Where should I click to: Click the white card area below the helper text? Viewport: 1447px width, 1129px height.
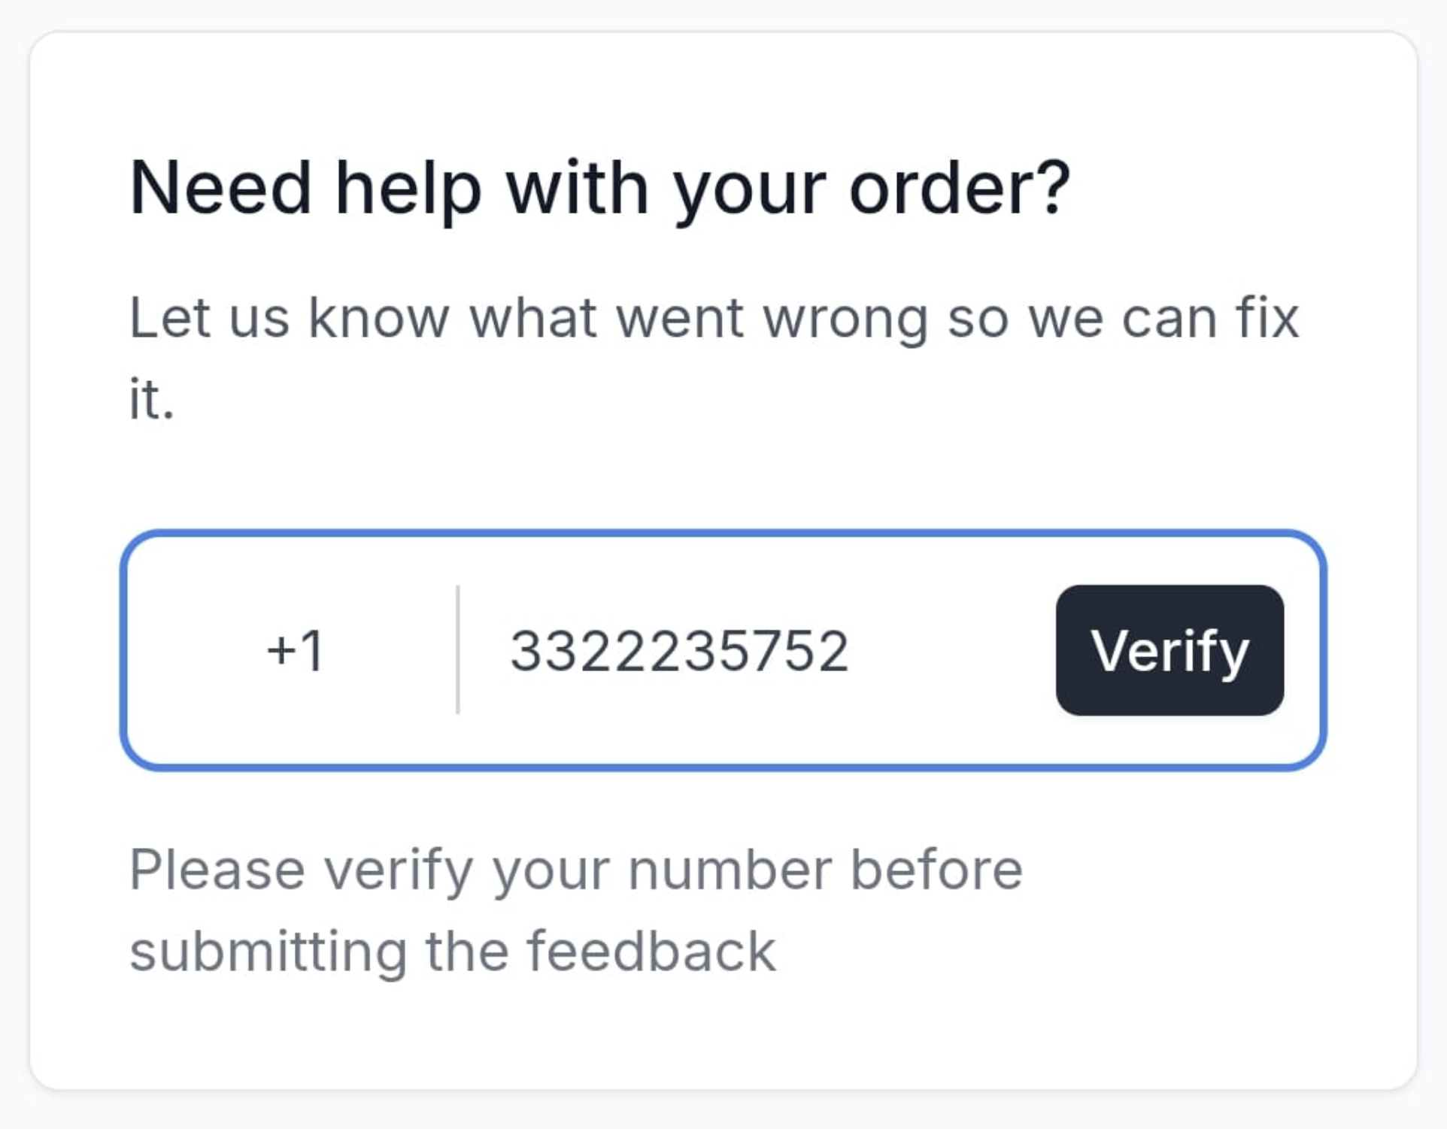[723, 1034]
